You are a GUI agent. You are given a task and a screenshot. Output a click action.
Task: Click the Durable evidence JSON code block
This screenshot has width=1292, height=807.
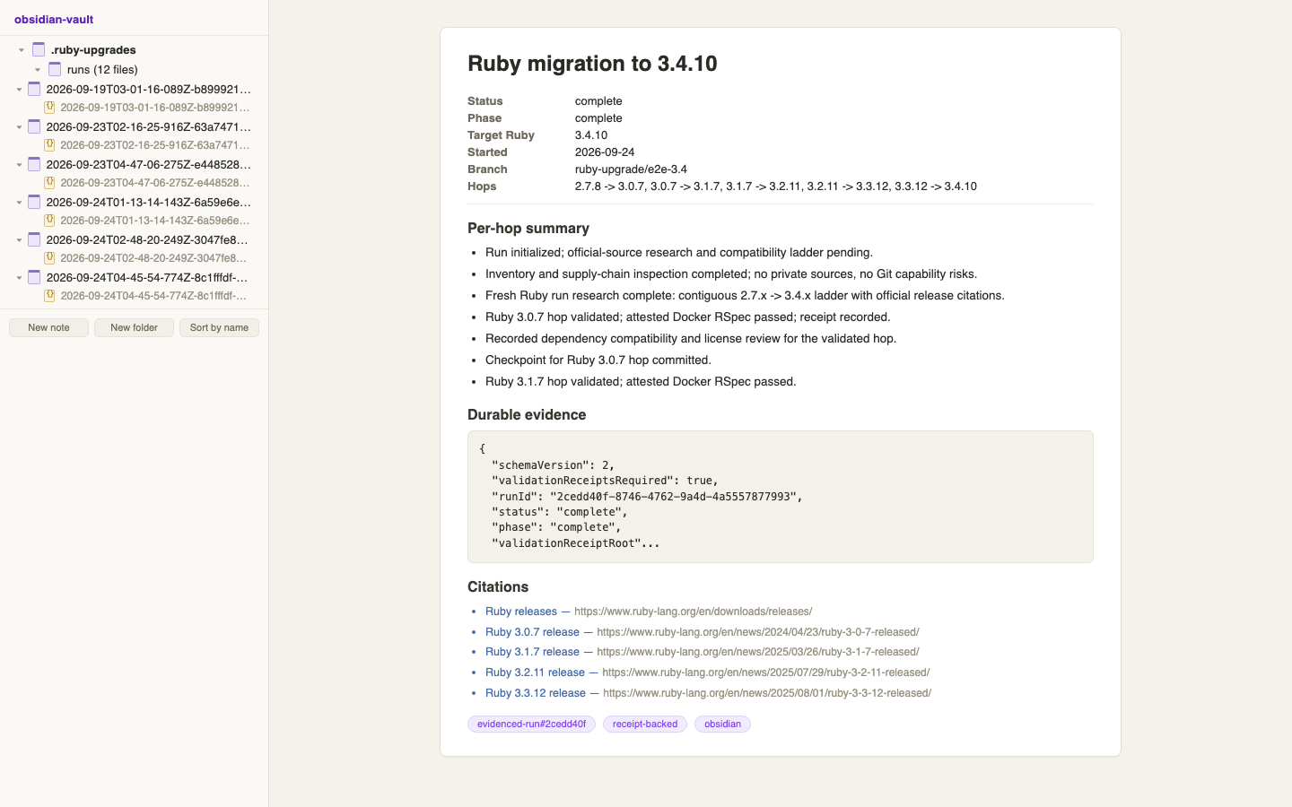pyautogui.click(x=781, y=497)
